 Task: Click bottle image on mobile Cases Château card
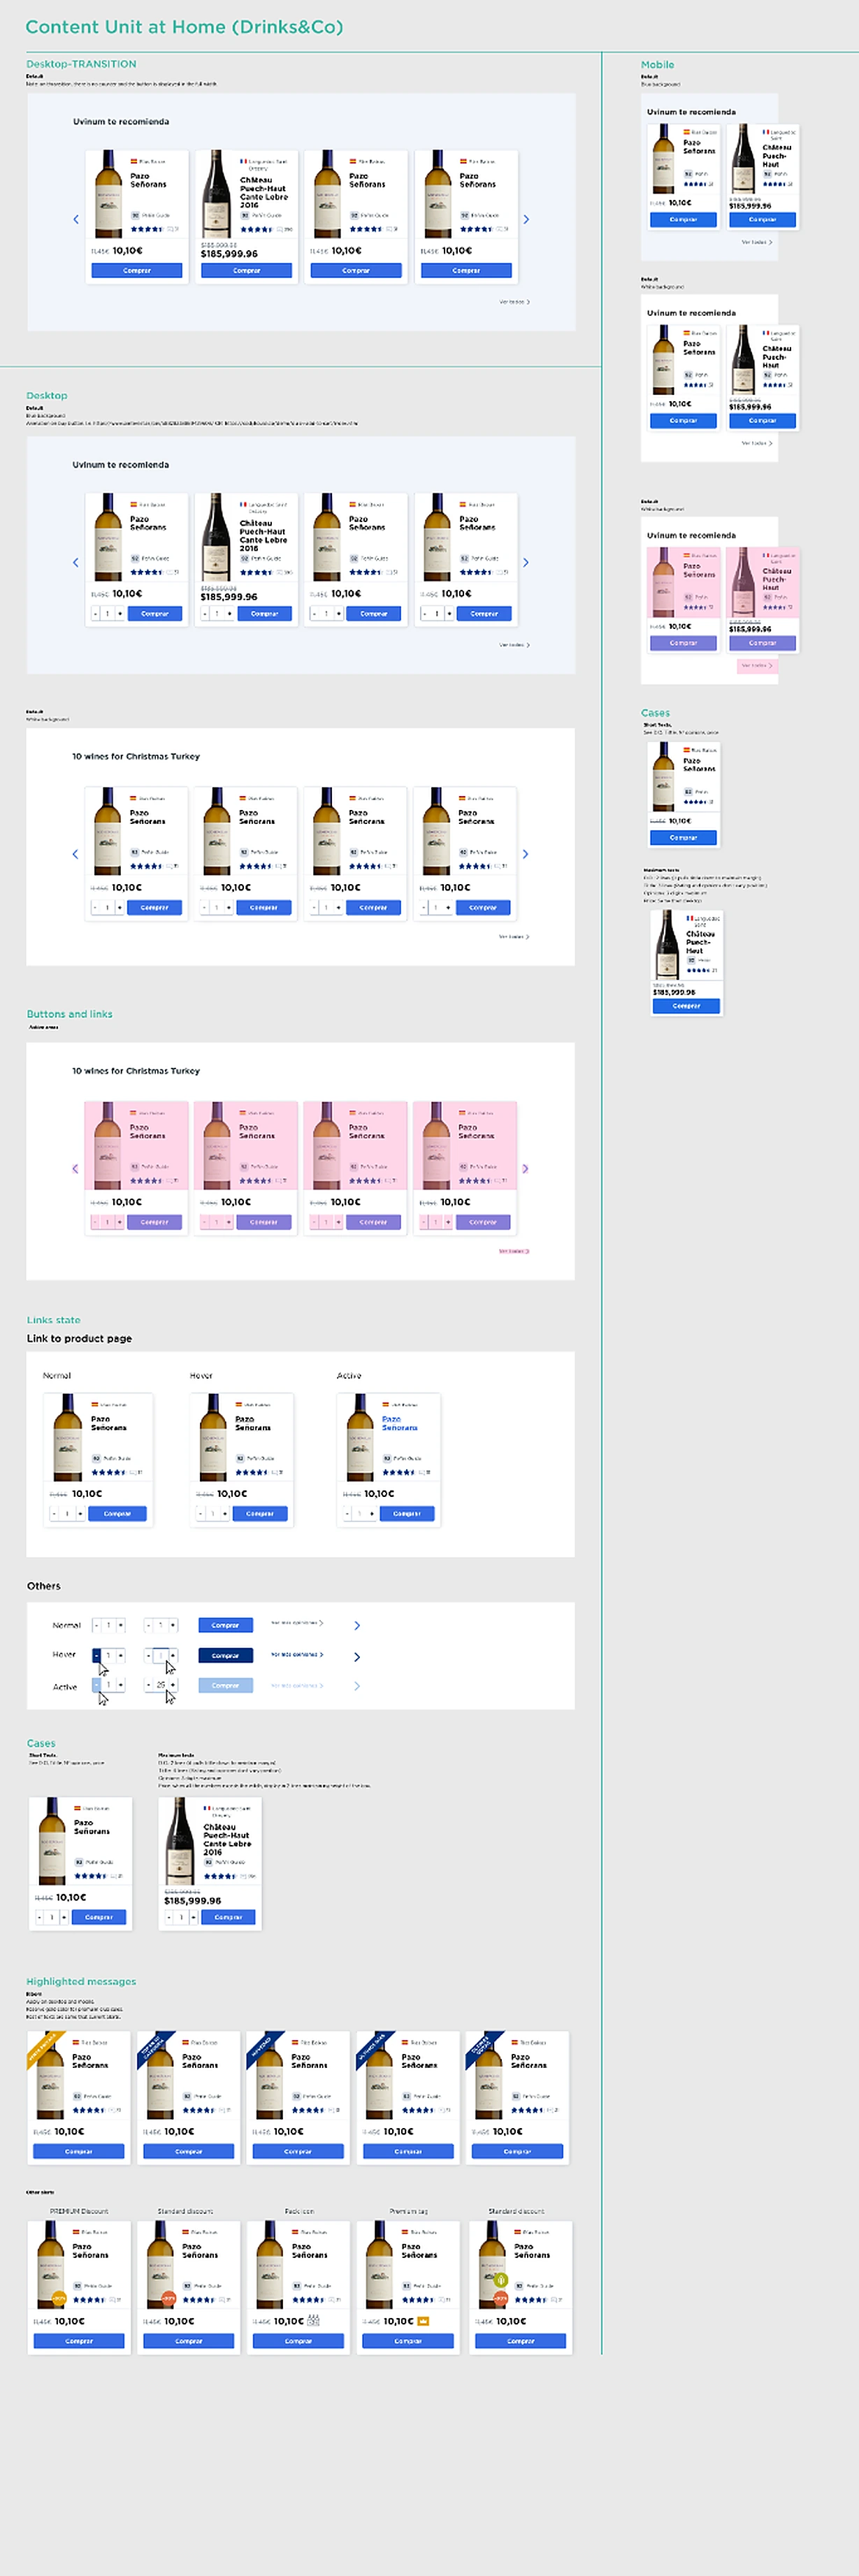[667, 945]
